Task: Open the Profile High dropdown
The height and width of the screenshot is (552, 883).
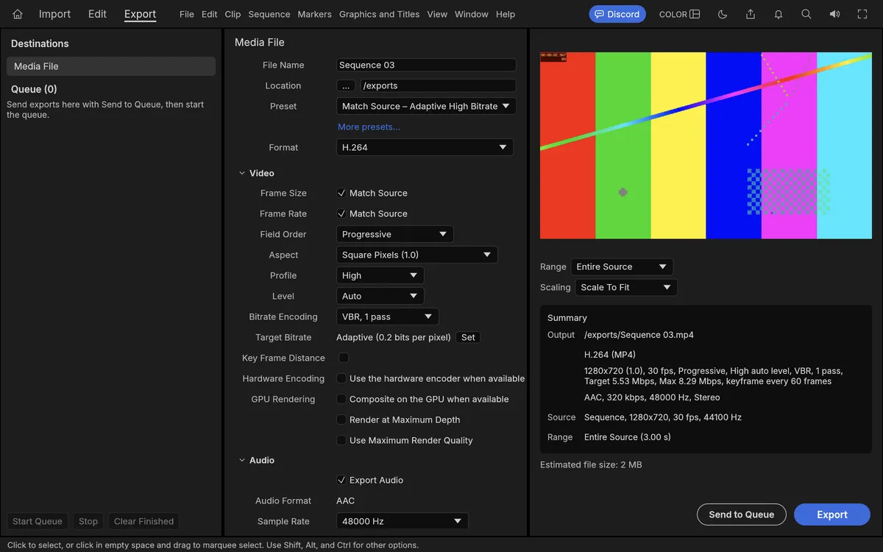Action: click(x=380, y=275)
